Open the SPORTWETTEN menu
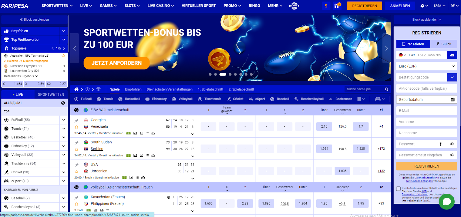This screenshot has height=217, width=461. pyautogui.click(x=57, y=6)
